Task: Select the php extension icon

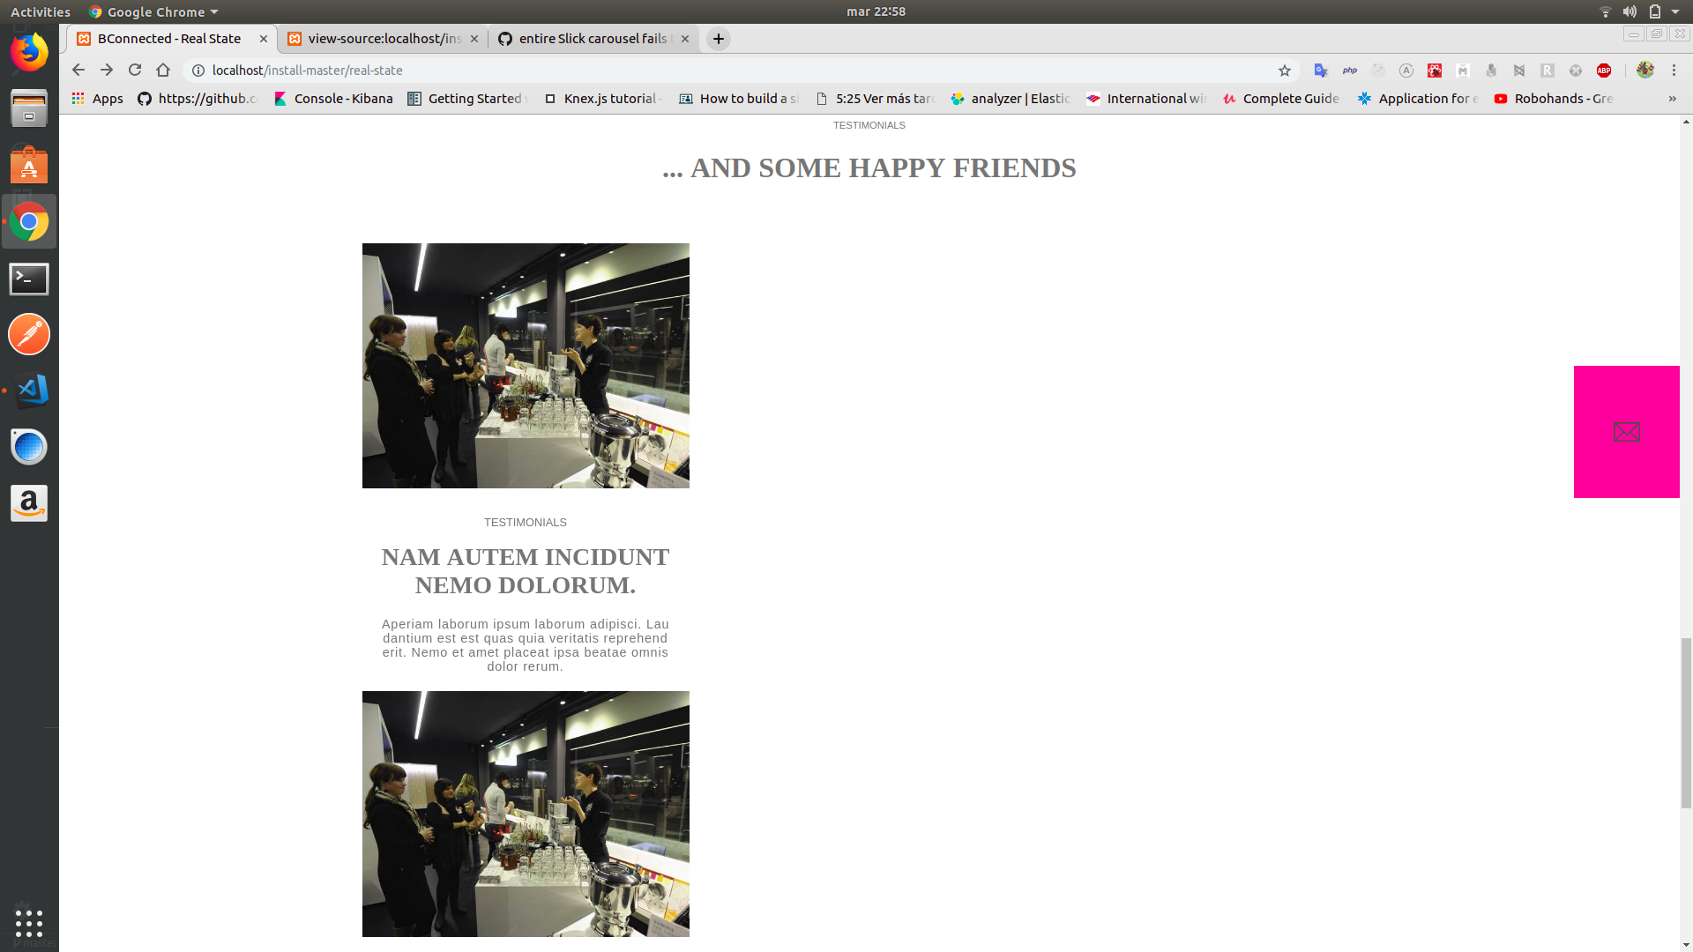Action: point(1349,71)
